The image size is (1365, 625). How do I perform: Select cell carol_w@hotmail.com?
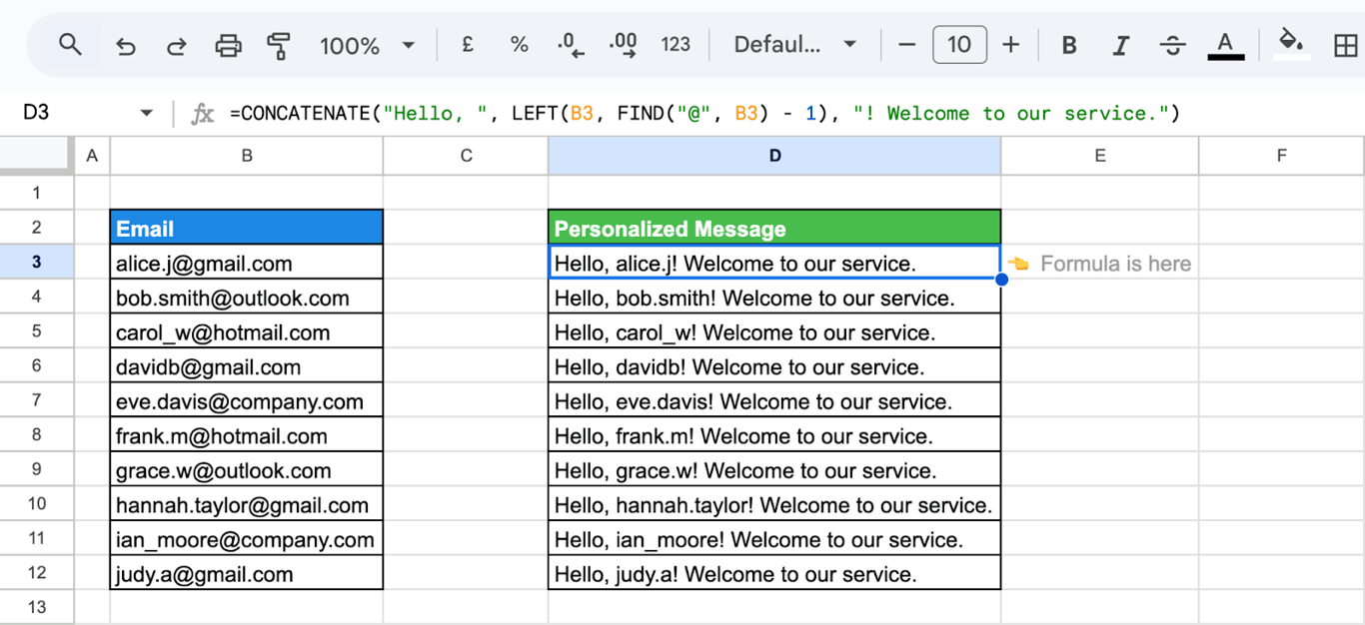tap(247, 331)
